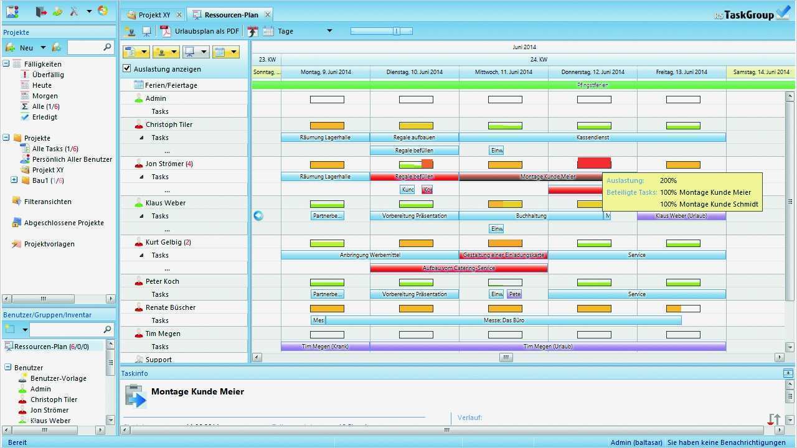797x448 pixels.
Task: Open the user keys icon in top toolbar
Action: (57, 11)
